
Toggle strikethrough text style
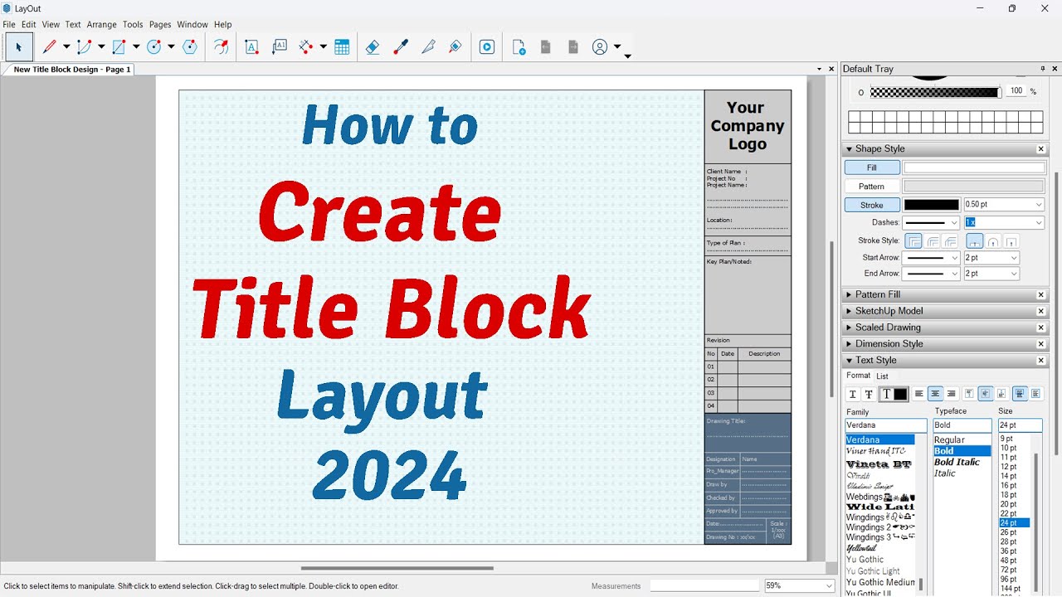[x=869, y=394]
